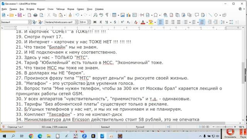Open the Сервис menu
Image resolution: width=247 pixels, height=139 pixels.
click(x=80, y=9)
